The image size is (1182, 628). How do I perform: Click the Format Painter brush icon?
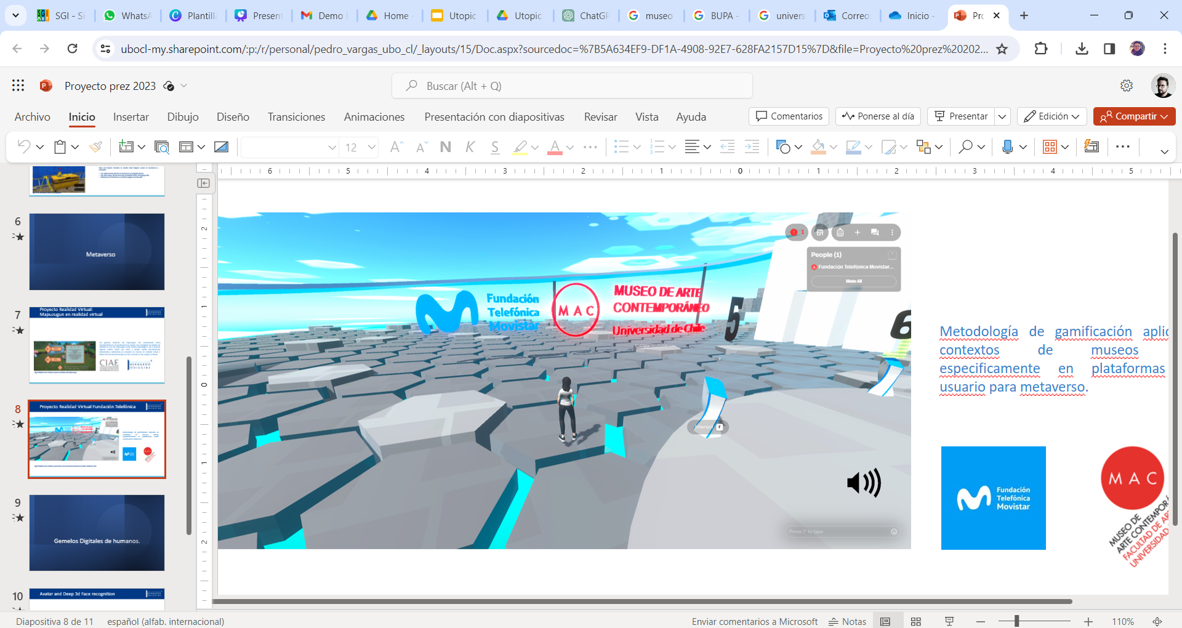(95, 147)
